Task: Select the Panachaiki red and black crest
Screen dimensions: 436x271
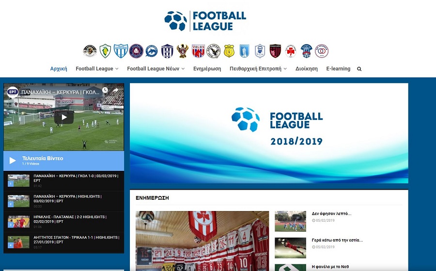Action: pos(275,51)
